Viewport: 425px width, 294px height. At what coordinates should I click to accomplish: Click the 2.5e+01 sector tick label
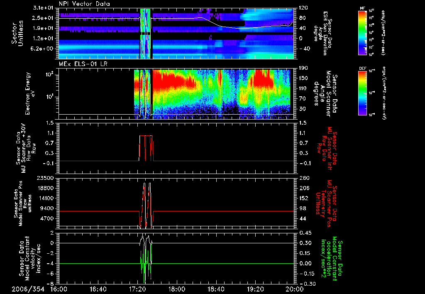point(42,18)
